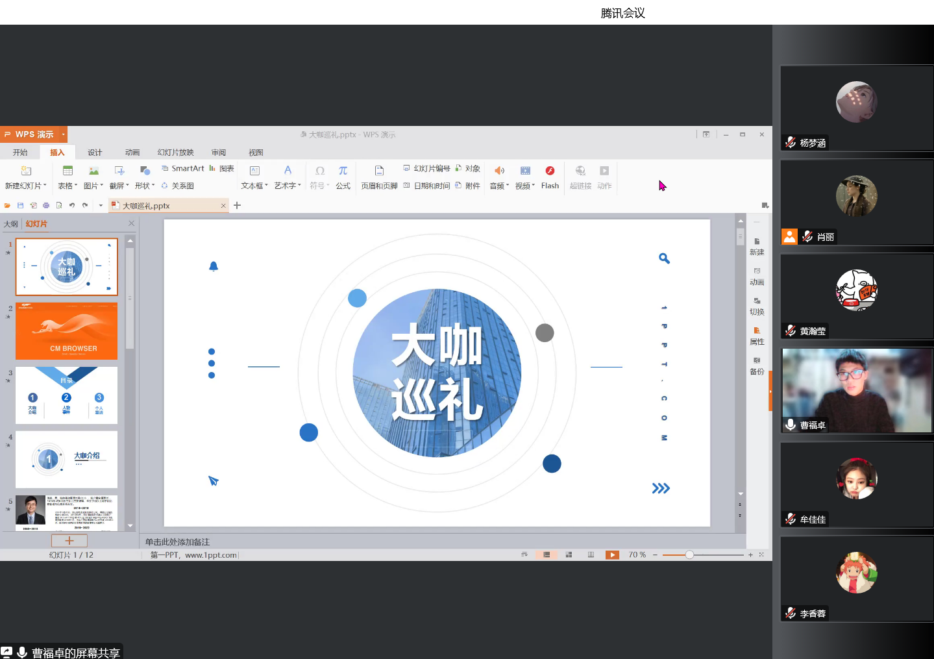The image size is (934, 659).
Task: Start slideshow from the status bar play button
Action: click(x=612, y=555)
